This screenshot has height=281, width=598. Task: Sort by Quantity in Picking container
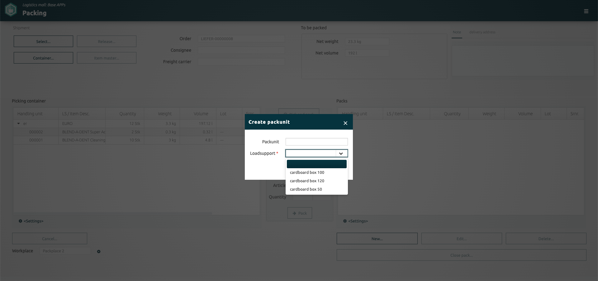[125, 114]
